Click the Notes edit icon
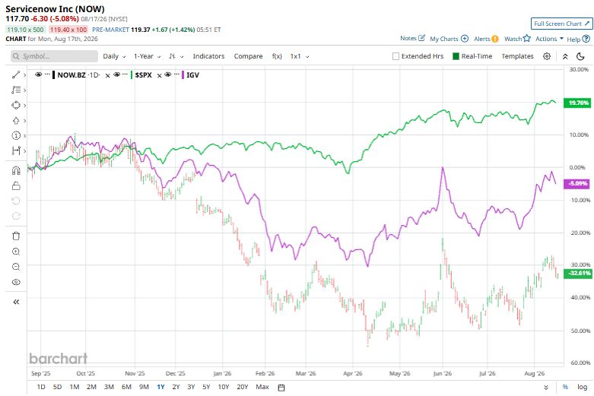This screenshot has width=594, height=396. 421,38
